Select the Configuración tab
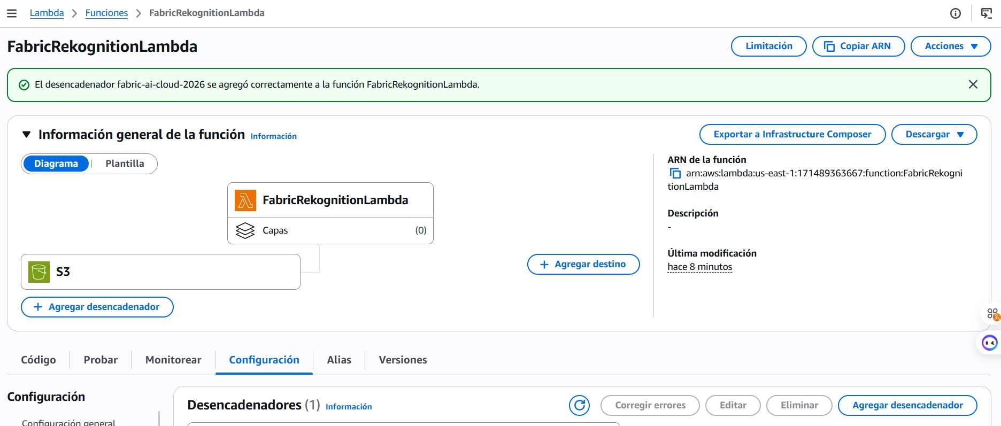The image size is (1001, 426). pyautogui.click(x=264, y=360)
